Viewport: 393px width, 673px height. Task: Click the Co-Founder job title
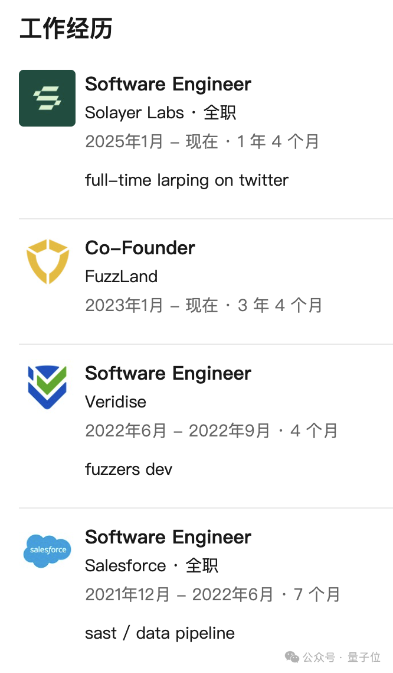140,248
